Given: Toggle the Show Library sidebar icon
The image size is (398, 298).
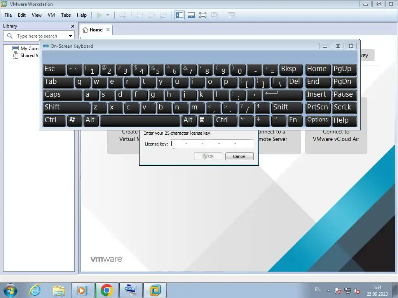Looking at the screenshot, I should click(180, 15).
